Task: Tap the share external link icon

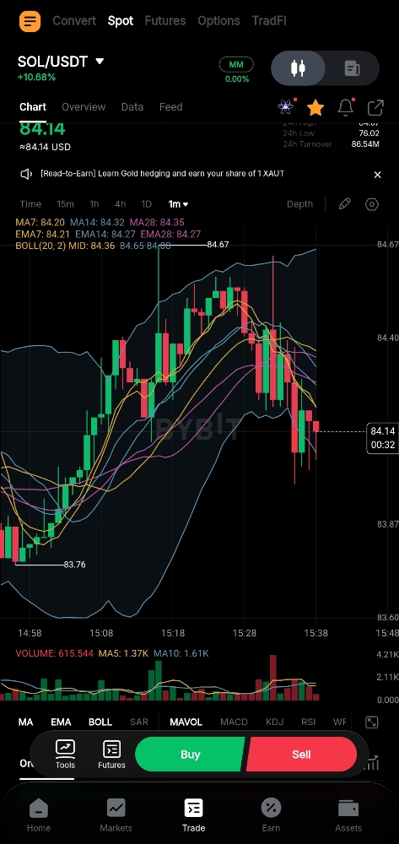Action: (375, 108)
